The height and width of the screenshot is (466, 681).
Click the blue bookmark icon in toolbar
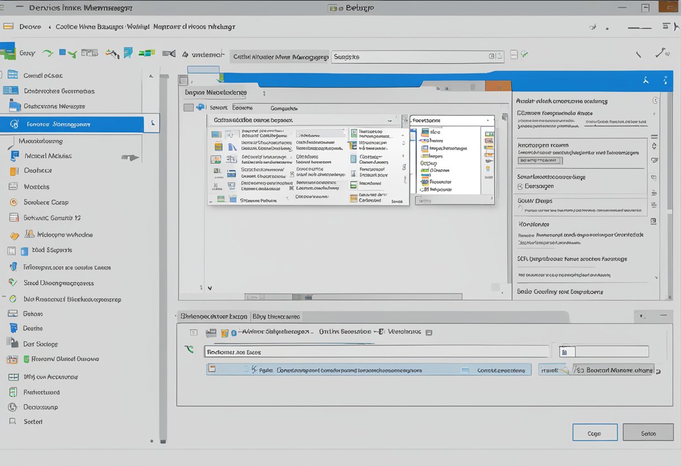point(128,53)
